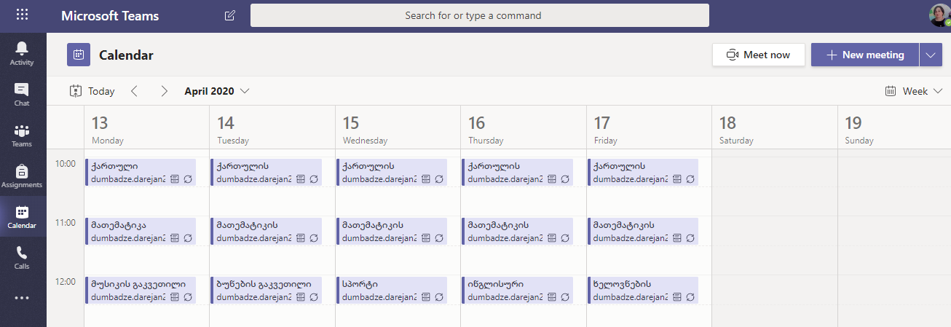
Task: Open Tuesday 12:00 ბუნების გაკვეთილი meeting
Action: click(266, 290)
